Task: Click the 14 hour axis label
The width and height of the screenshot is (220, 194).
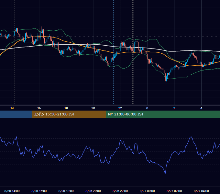Action: (x=12, y=108)
